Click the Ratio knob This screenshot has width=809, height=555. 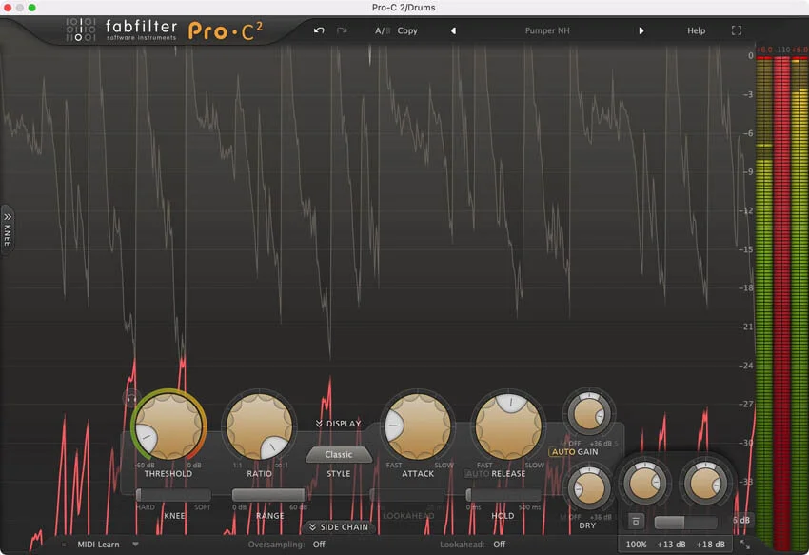260,426
